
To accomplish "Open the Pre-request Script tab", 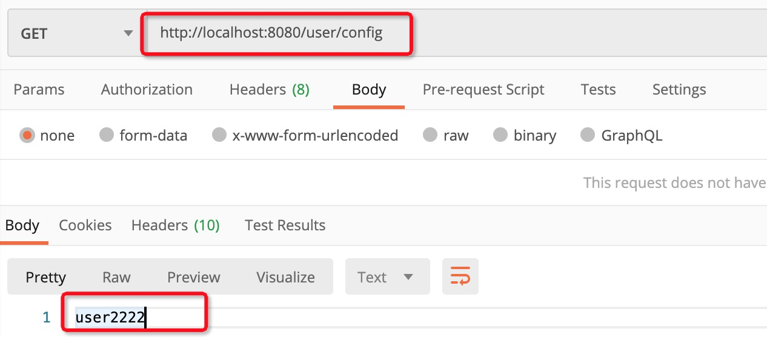I will tap(483, 90).
